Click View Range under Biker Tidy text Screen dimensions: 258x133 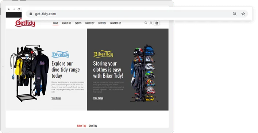[98, 98]
